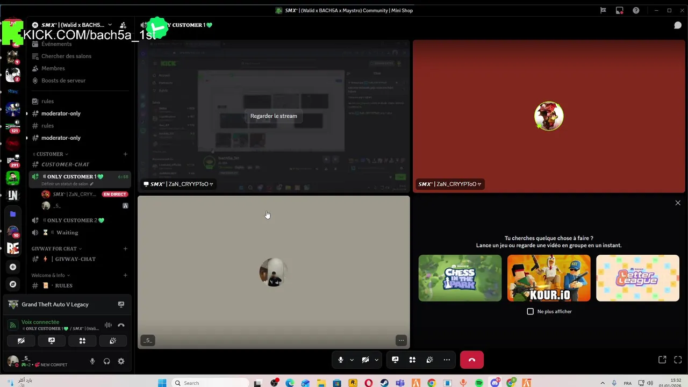Open the voice channel chat bubble icon
Image resolution: width=688 pixels, height=387 pixels.
678,25
